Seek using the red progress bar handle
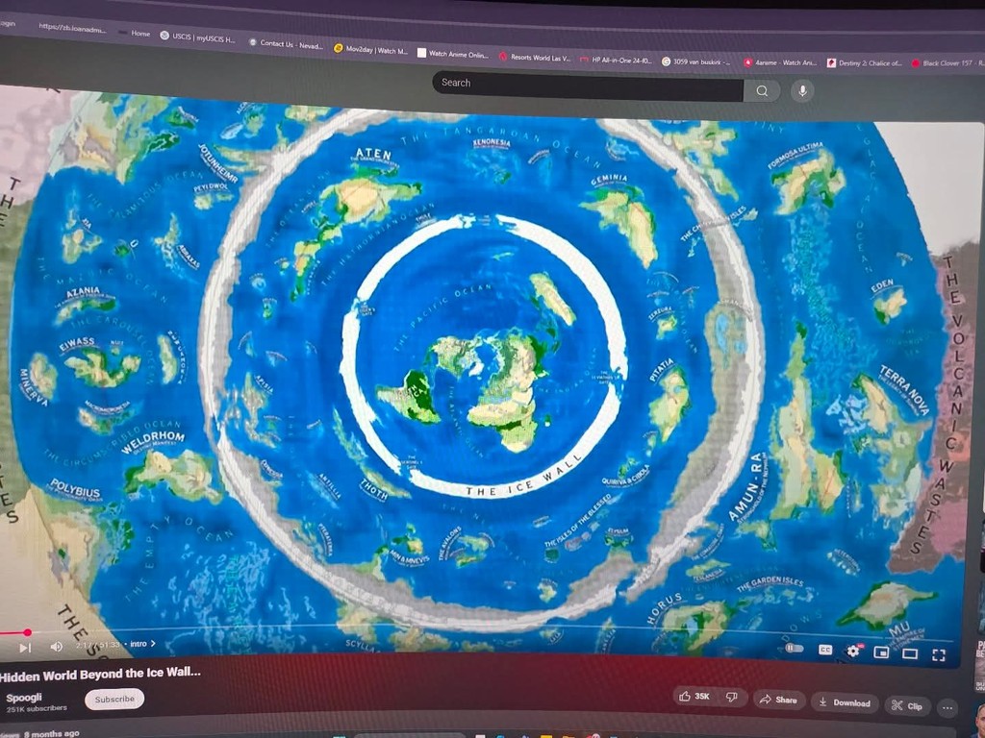The width and height of the screenshot is (985, 738). (x=28, y=632)
